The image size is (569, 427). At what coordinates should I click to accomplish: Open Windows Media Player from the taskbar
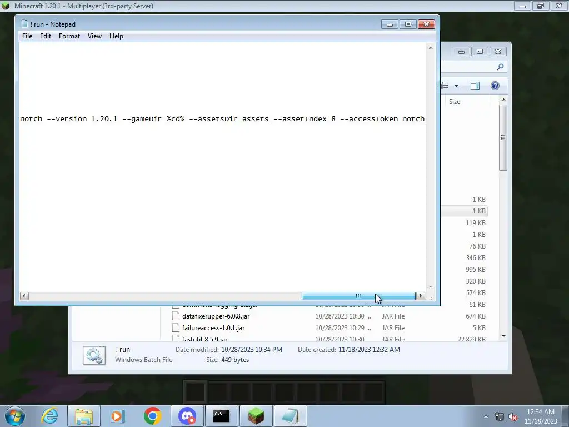coord(117,416)
